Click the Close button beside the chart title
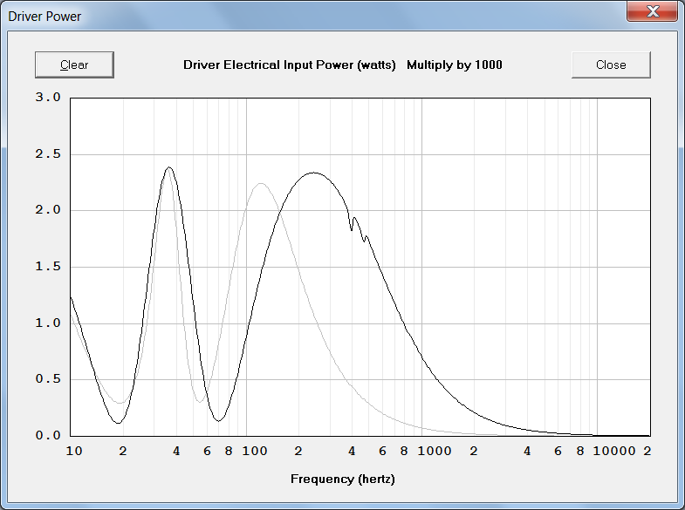The height and width of the screenshot is (510, 685). click(611, 65)
